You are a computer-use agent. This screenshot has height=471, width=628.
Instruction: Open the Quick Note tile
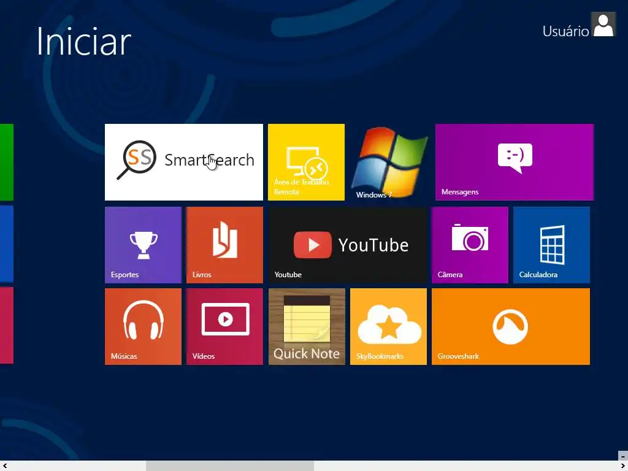[307, 326]
